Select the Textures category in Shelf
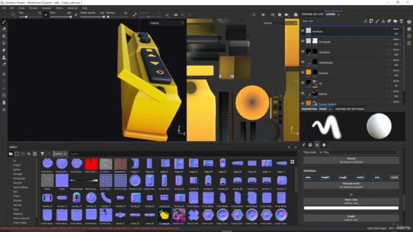The height and width of the screenshot is (232, 413). [17, 183]
